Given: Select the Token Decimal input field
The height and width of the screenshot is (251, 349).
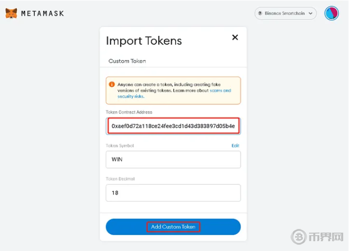Looking at the screenshot, I should pyautogui.click(x=173, y=193).
